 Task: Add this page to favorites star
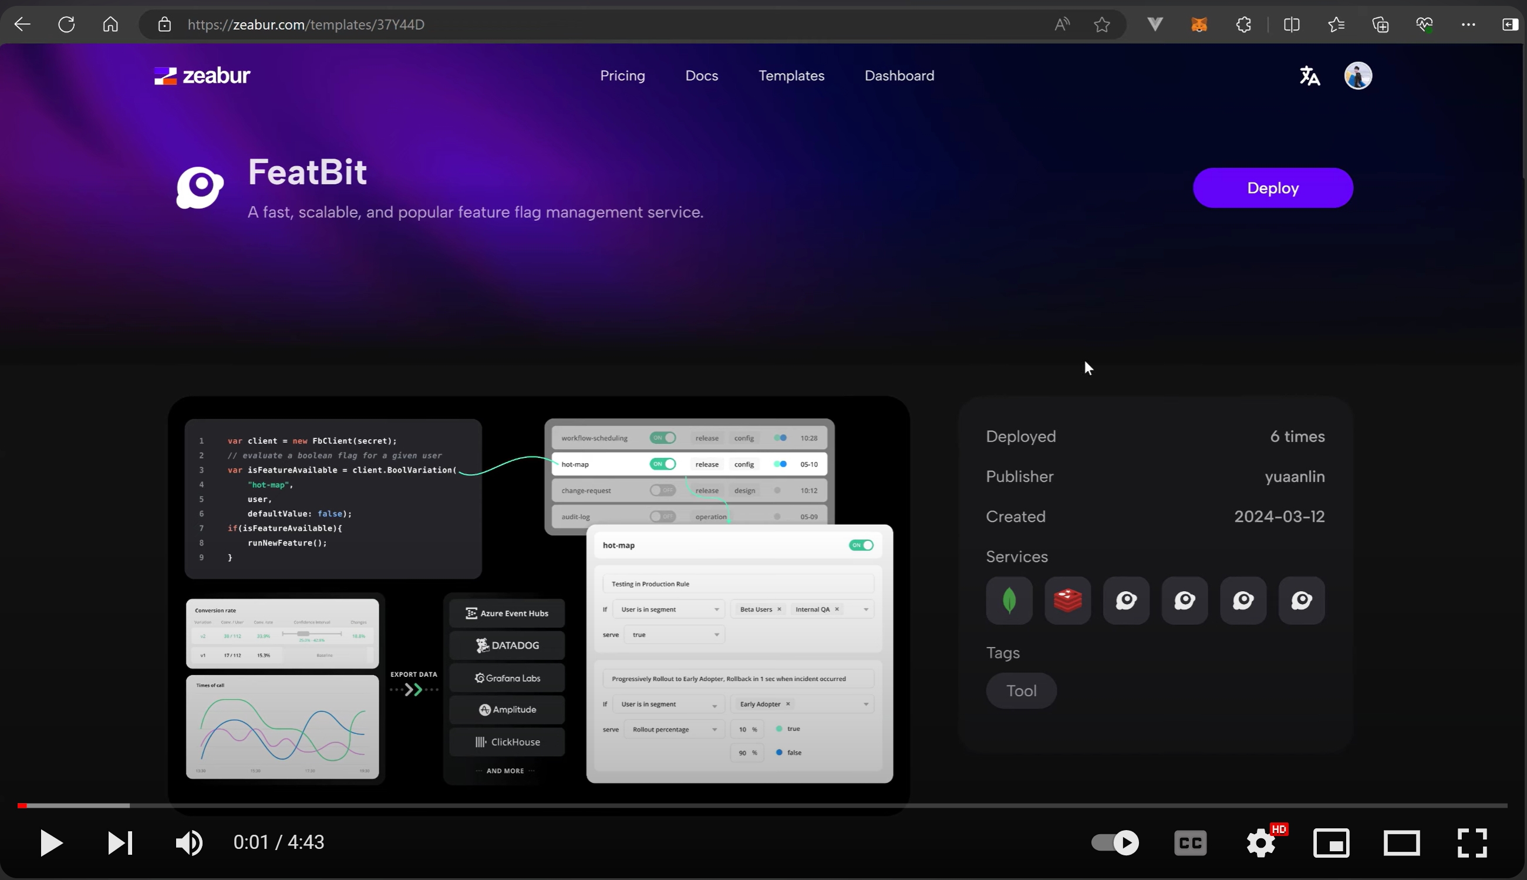[x=1101, y=24]
